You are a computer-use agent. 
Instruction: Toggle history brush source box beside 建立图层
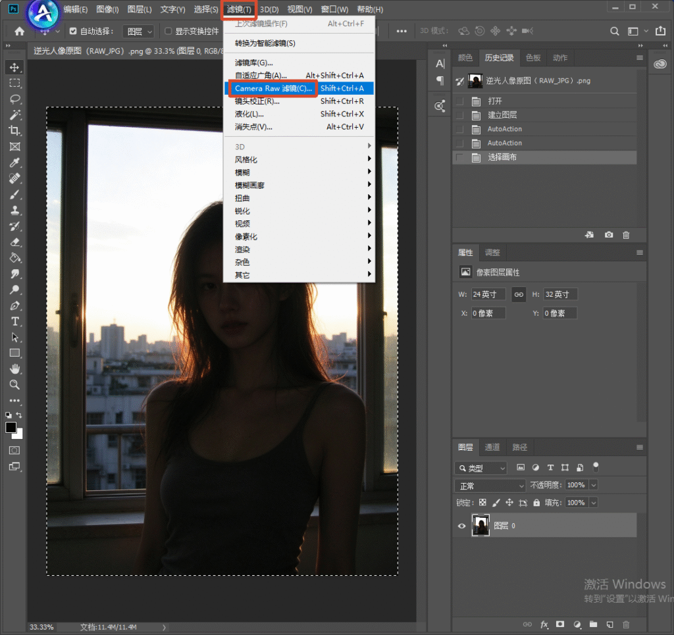coord(460,115)
